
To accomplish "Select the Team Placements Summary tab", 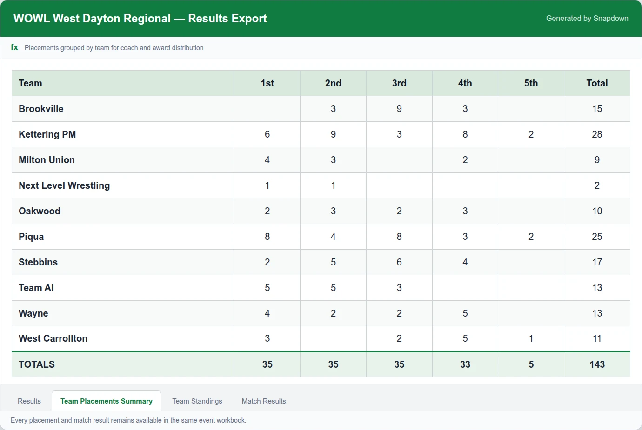I will tap(107, 401).
